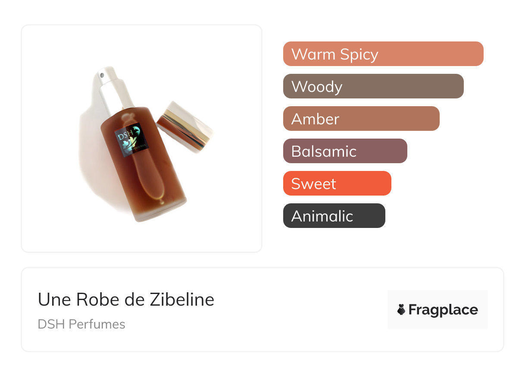This screenshot has width=525, height=373.
Task: Pick the Balsamic accord bar
Action: (345, 151)
